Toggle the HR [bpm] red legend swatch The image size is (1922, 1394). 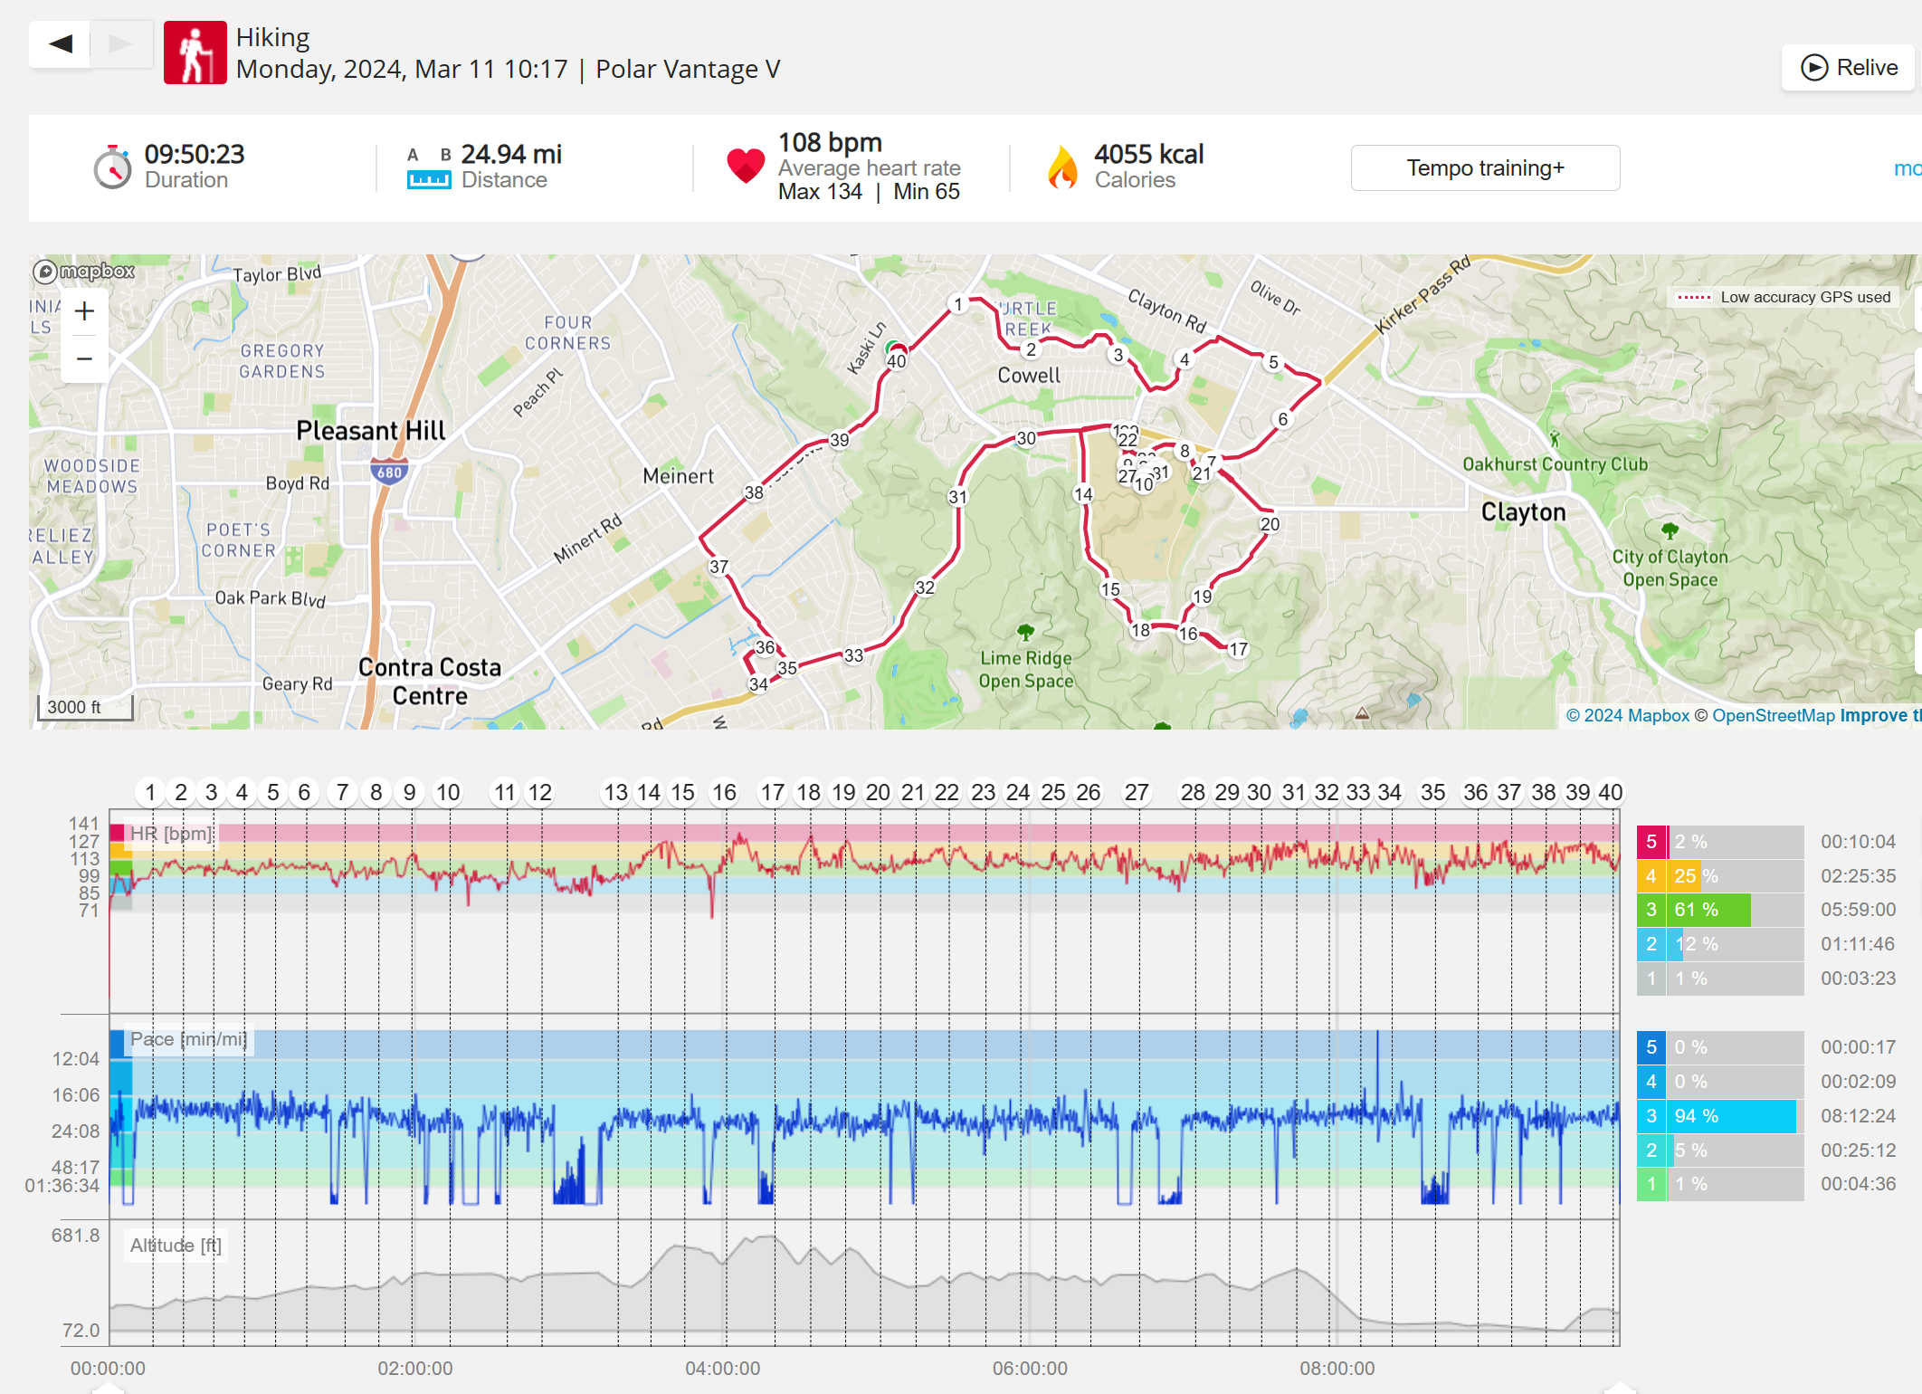pyautogui.click(x=118, y=833)
